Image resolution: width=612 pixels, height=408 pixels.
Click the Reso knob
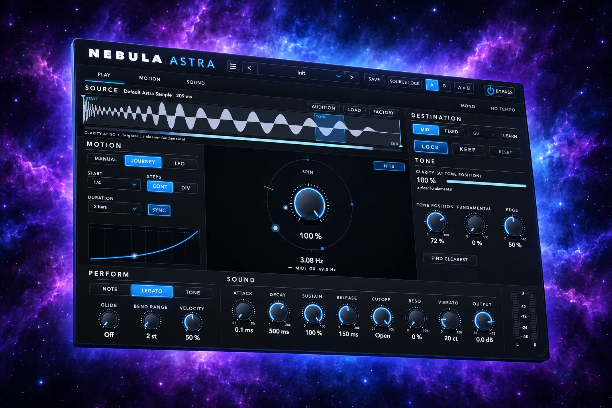[x=416, y=318]
